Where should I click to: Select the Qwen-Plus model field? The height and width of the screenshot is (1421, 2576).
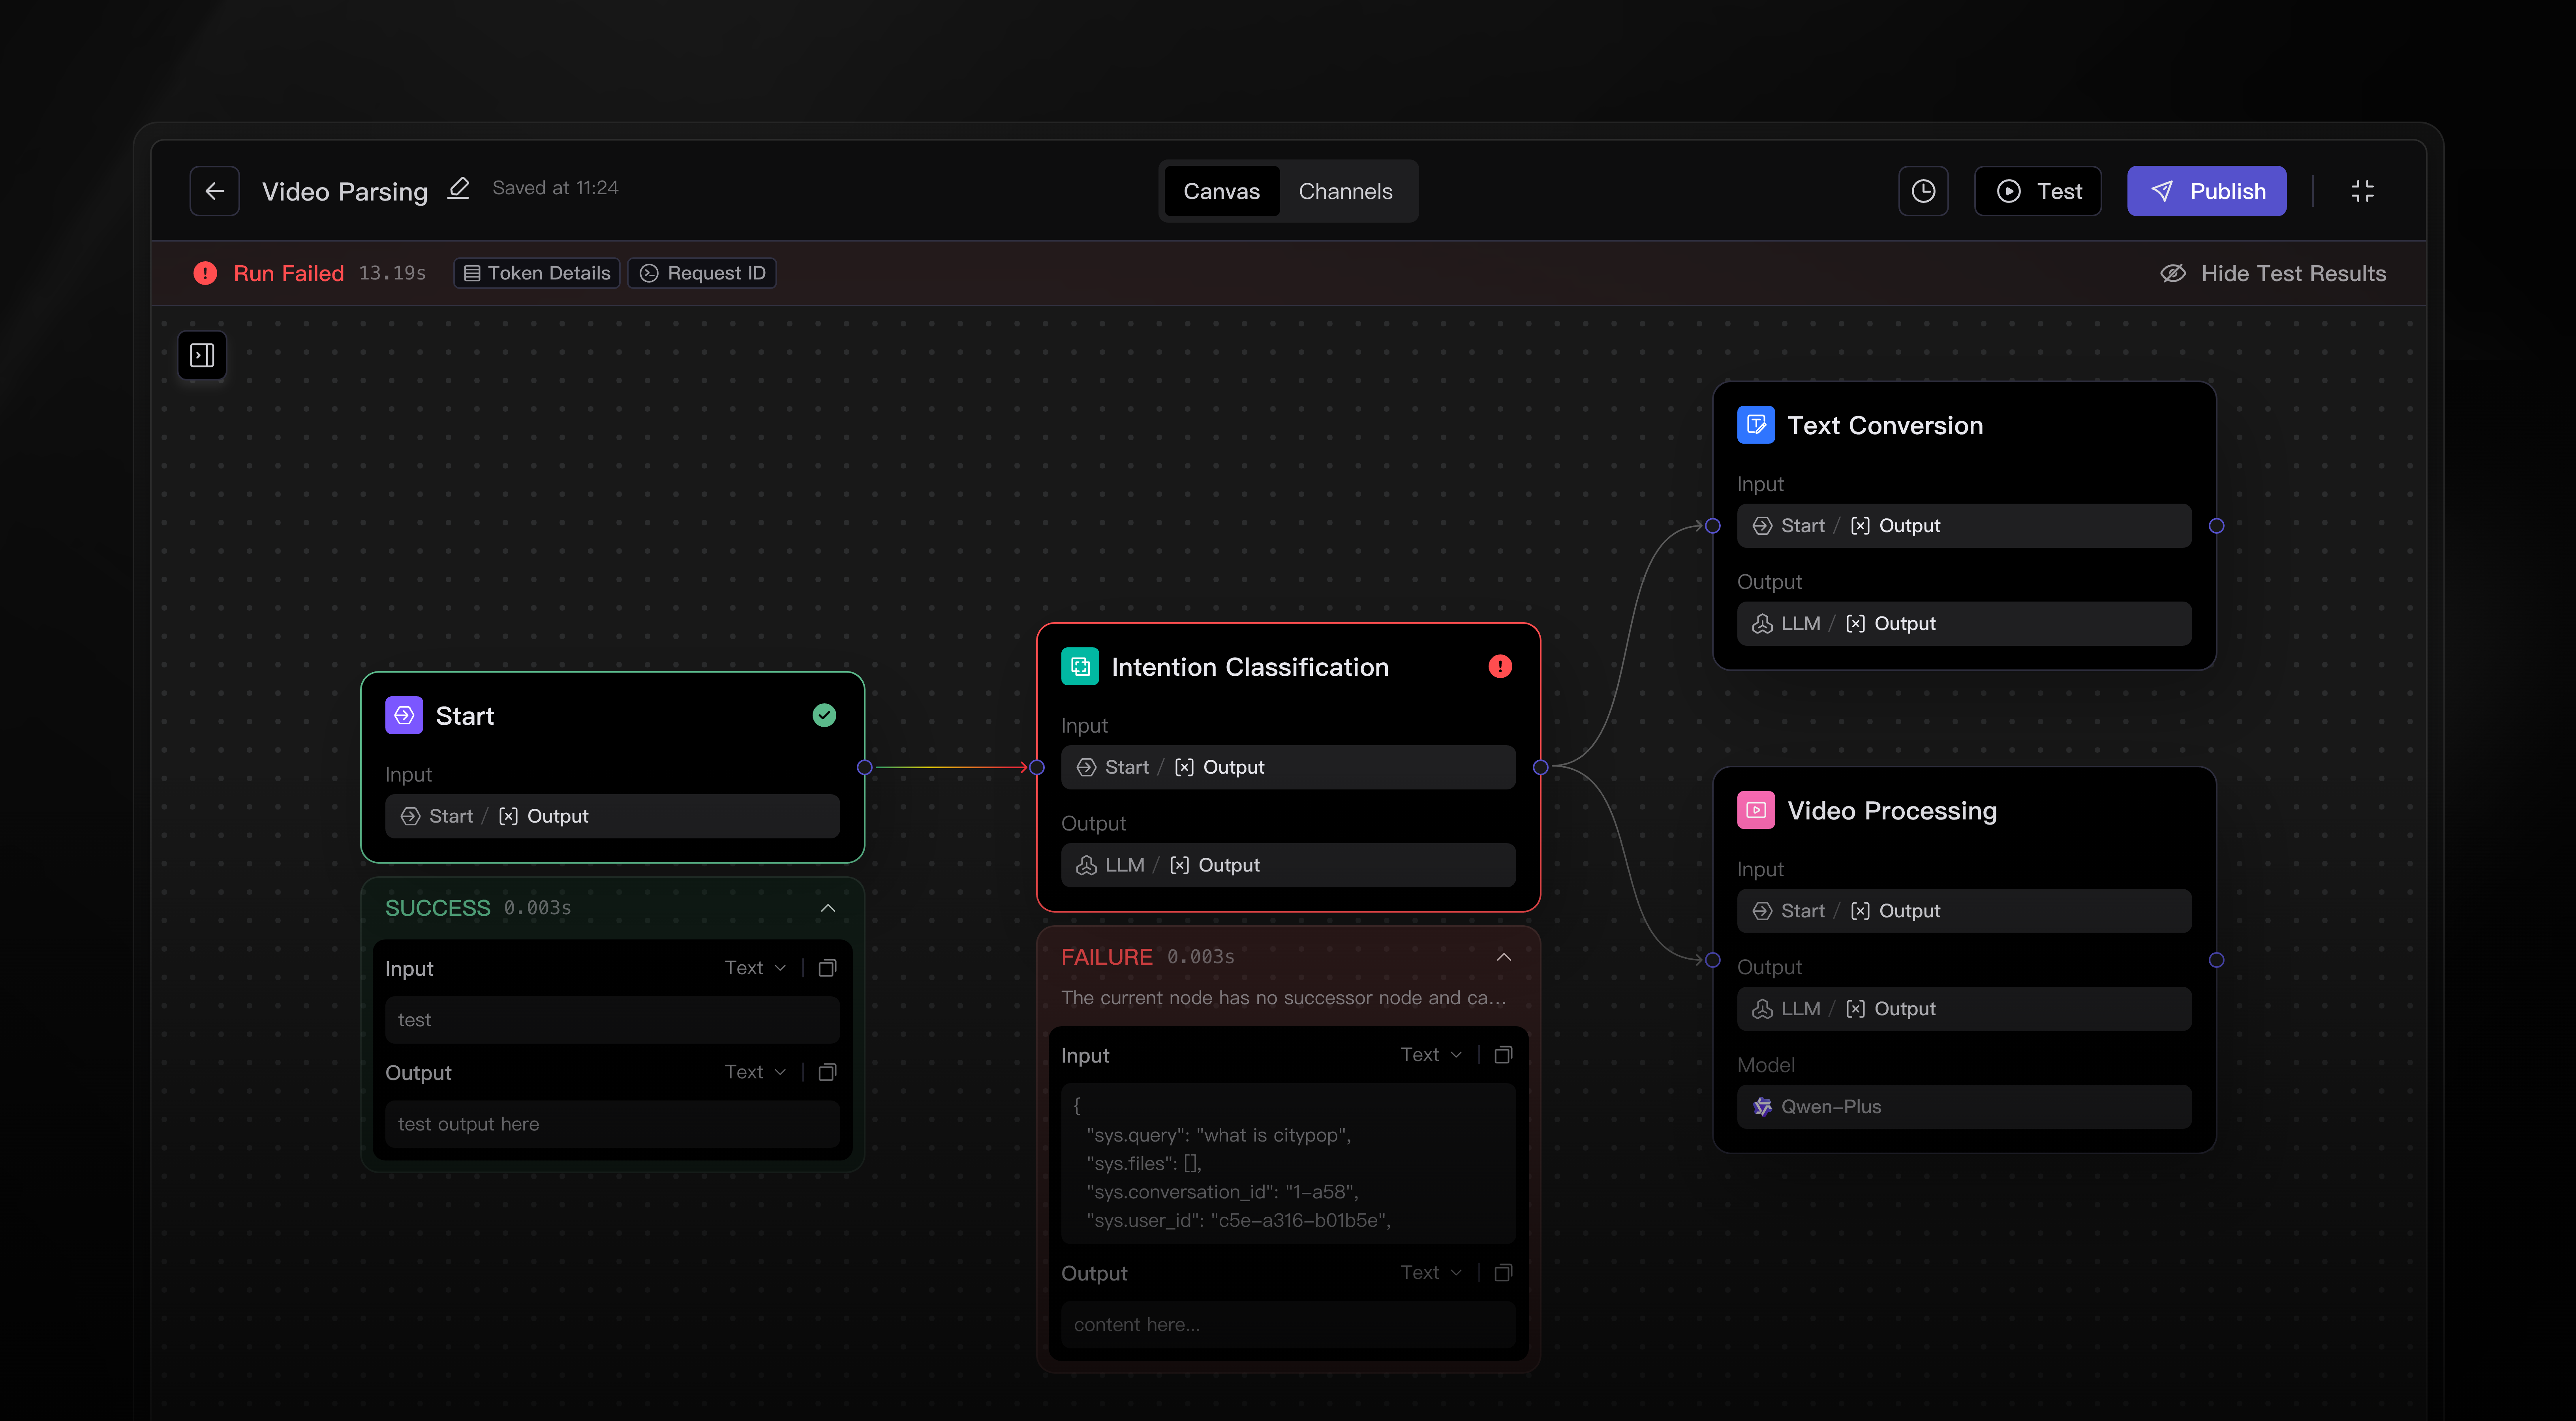[x=1964, y=1107]
